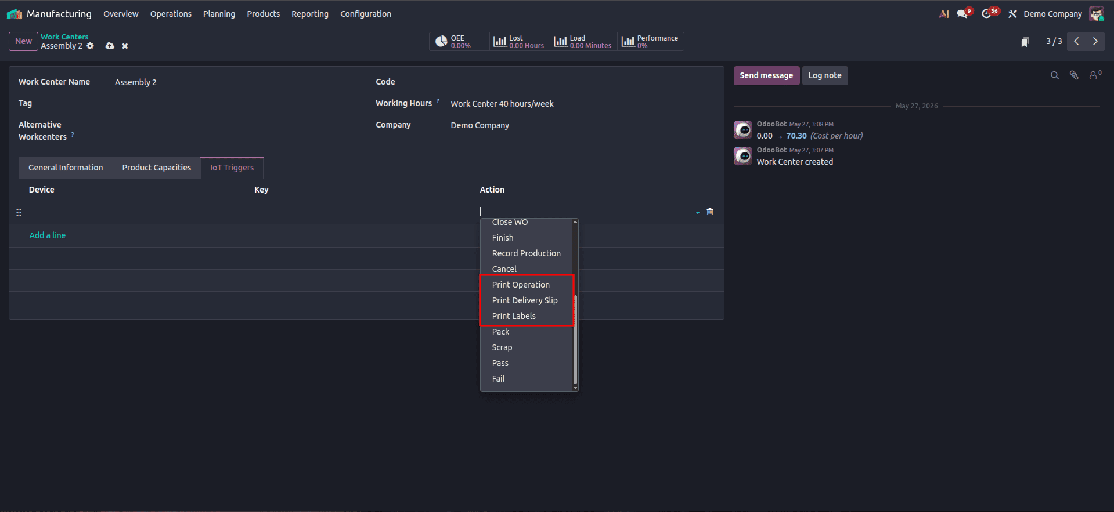
Task: Open the Configuration menu
Action: point(366,14)
